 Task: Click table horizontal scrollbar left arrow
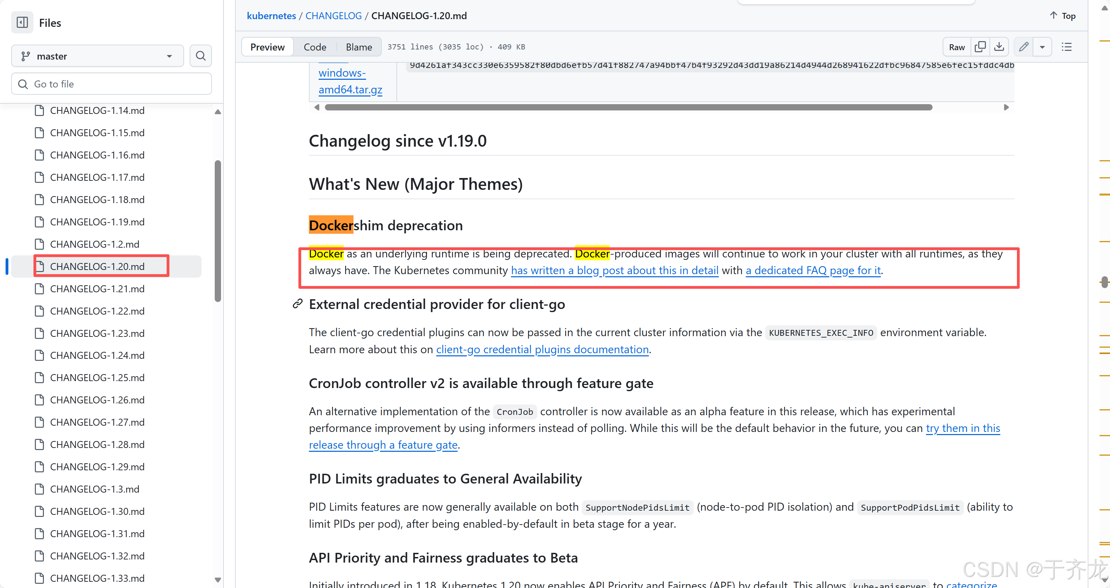317,107
